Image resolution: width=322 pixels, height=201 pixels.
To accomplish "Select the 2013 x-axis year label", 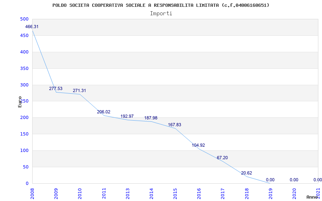I will pos(127,193).
